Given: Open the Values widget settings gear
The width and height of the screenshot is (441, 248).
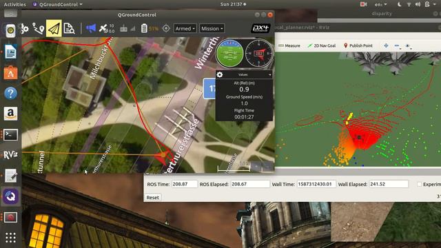Looking at the screenshot, I should coord(220,74).
